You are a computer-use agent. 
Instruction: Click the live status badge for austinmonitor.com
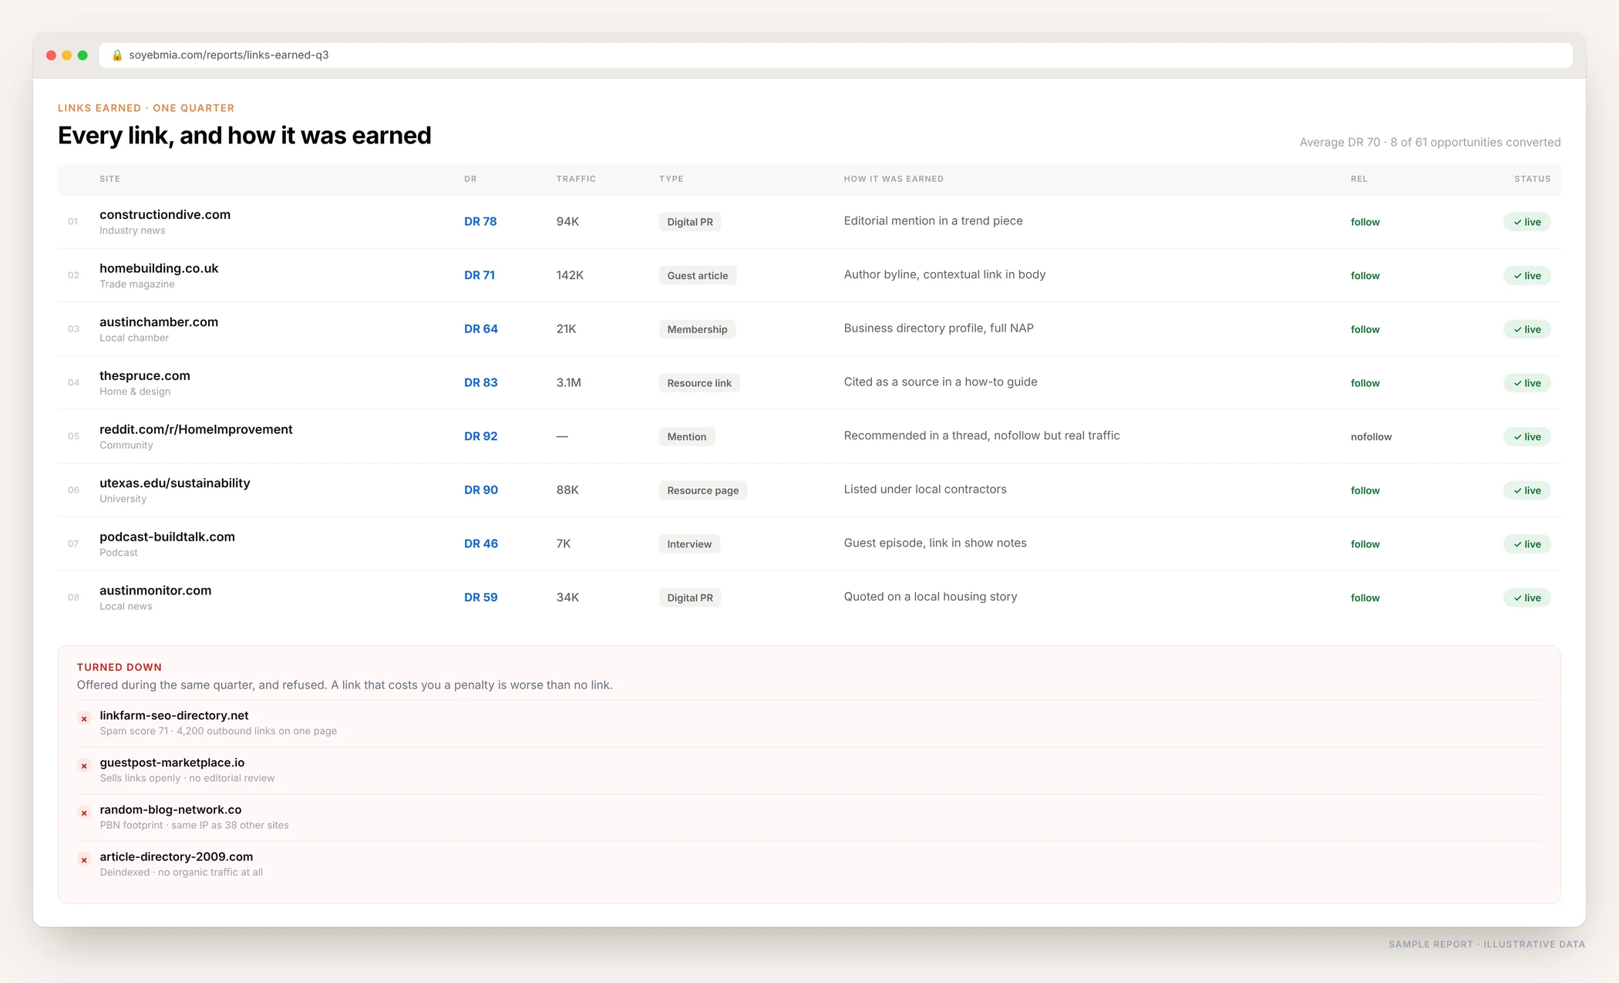click(x=1526, y=598)
